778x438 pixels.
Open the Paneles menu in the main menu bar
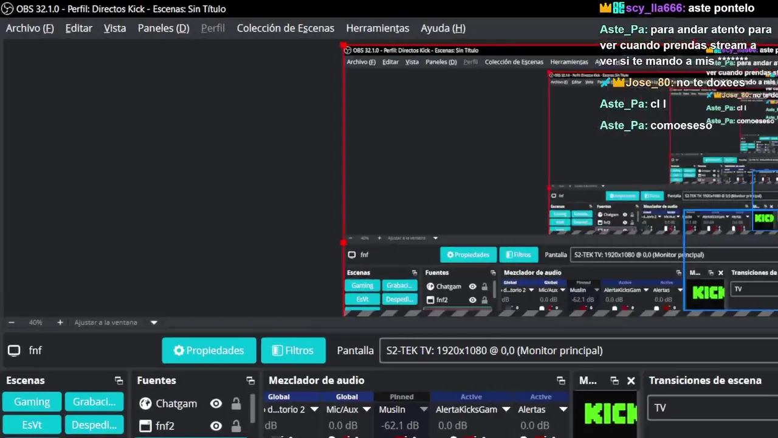click(164, 28)
